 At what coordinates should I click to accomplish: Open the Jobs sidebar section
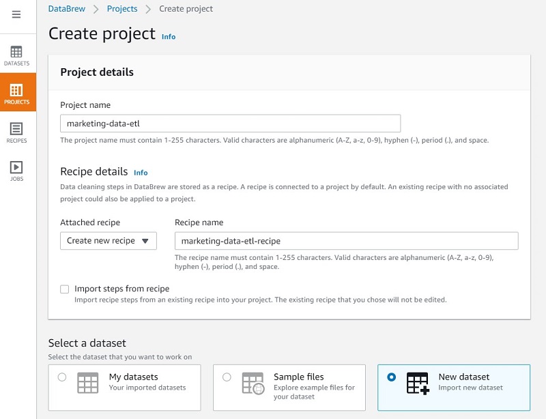(16, 171)
